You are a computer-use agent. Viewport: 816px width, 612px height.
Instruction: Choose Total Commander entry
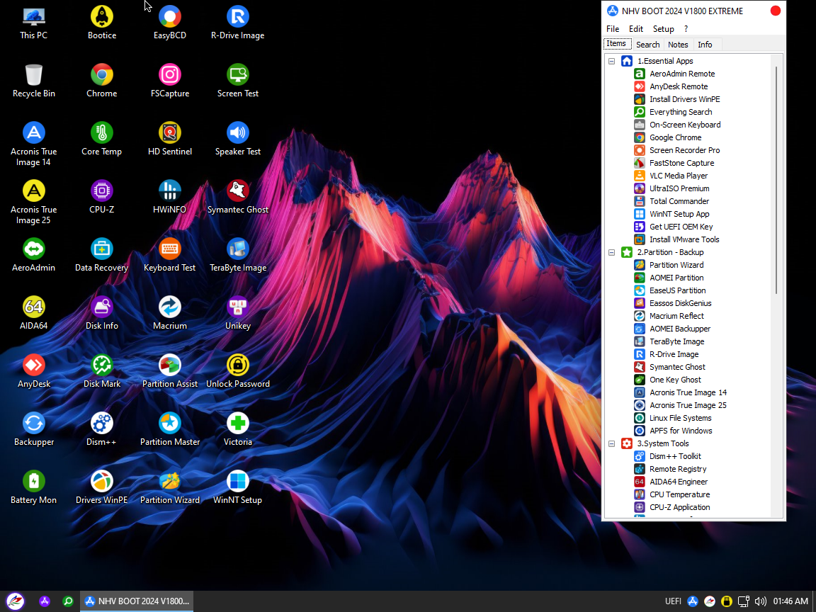679,201
